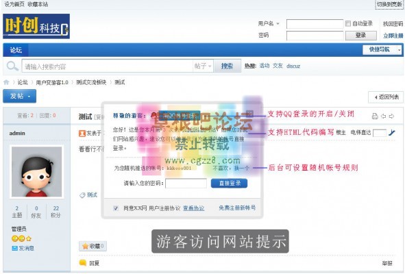Click the 测试 tag link in post
The image size is (405, 274).
point(93,195)
